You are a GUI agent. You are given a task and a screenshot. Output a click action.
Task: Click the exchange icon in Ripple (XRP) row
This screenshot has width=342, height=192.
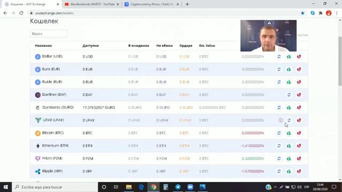(279, 171)
